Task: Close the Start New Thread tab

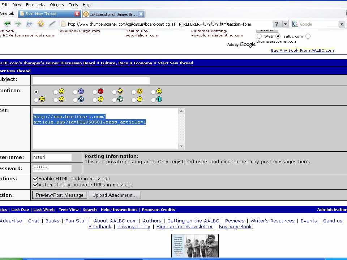Action: point(77,14)
